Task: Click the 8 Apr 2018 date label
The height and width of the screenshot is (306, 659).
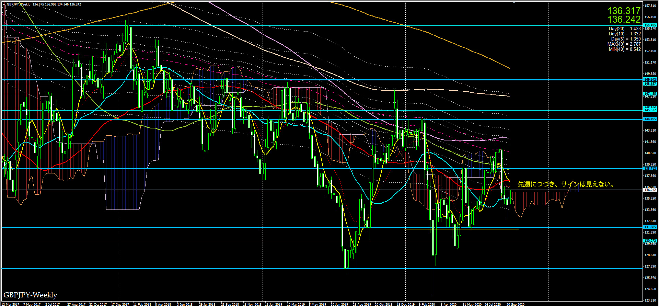Action: click(163, 304)
